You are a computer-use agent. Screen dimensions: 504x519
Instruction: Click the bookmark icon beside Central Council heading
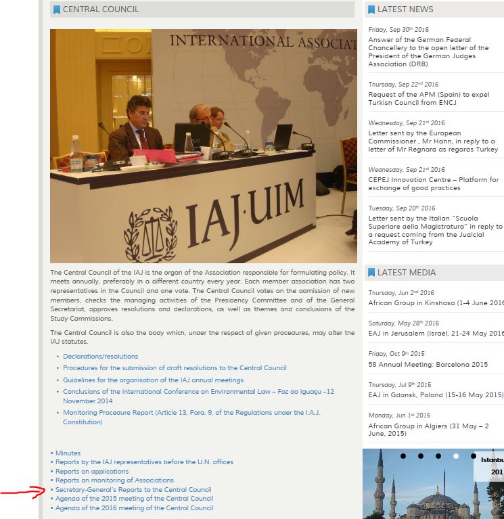point(57,9)
